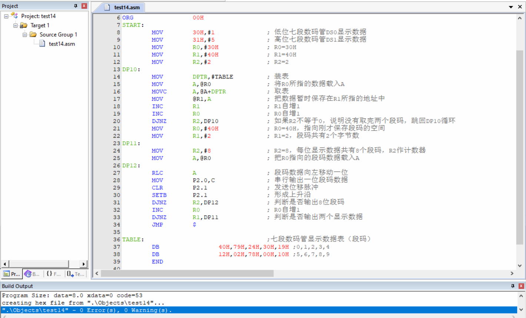
Task: Click editor vertical scroll up arrow
Action: pyautogui.click(x=520, y=18)
